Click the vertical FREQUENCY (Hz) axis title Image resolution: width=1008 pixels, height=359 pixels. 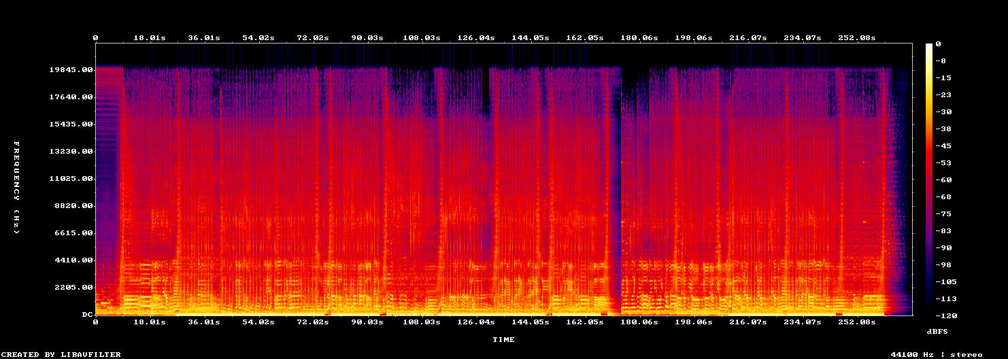coord(16,188)
